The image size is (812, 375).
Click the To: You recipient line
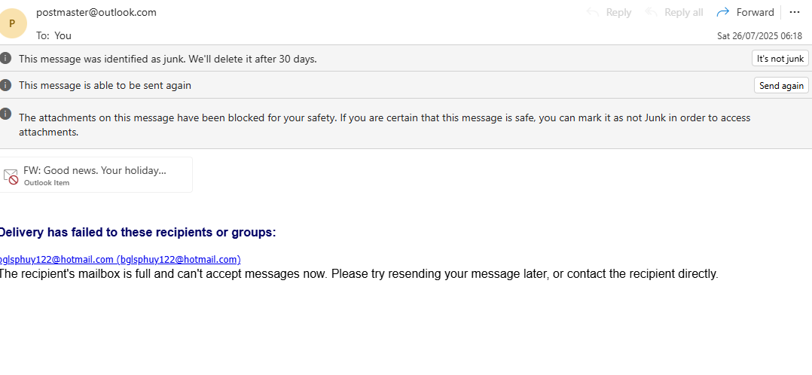click(54, 35)
